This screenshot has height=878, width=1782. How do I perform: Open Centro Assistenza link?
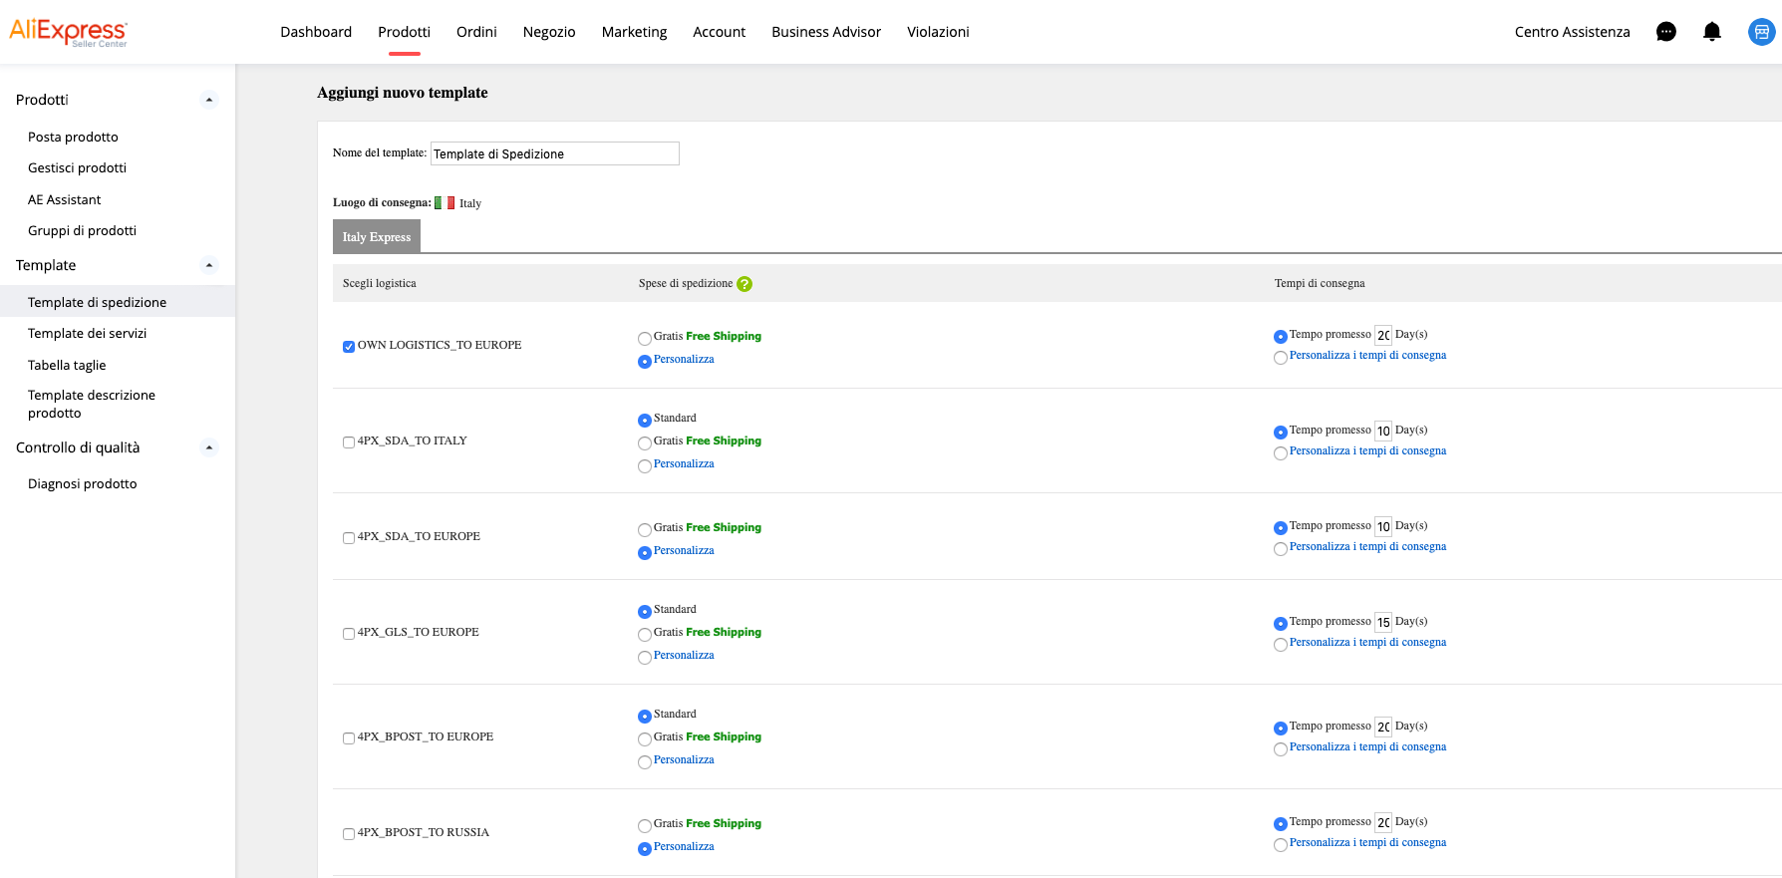click(1572, 32)
